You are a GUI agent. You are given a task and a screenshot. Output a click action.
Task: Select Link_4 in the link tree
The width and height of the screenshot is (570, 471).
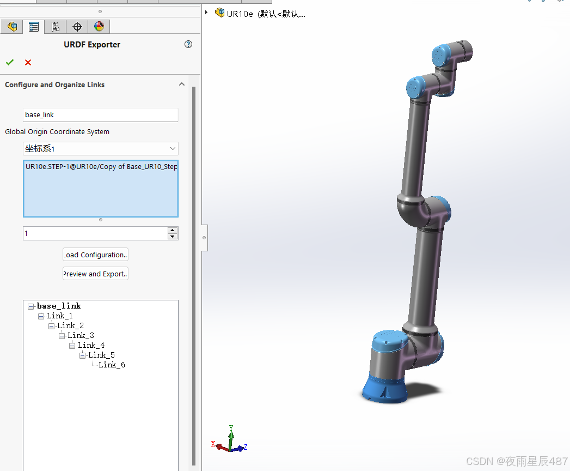91,346
